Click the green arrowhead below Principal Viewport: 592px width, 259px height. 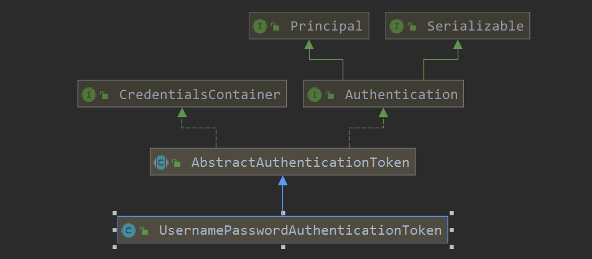308,44
